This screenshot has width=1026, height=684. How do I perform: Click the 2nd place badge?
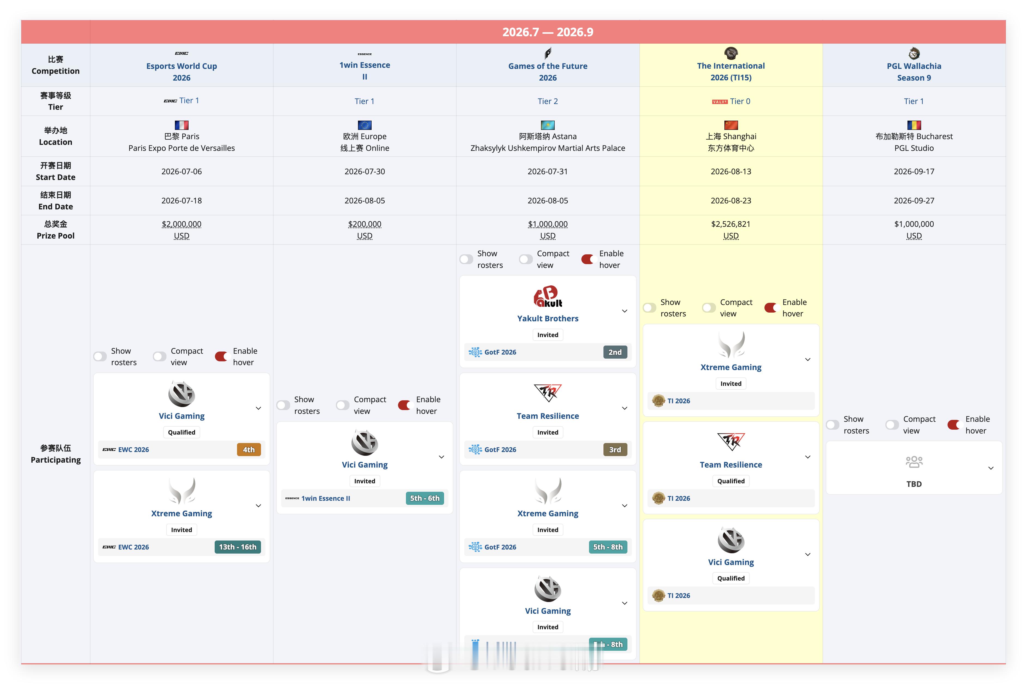pos(615,352)
